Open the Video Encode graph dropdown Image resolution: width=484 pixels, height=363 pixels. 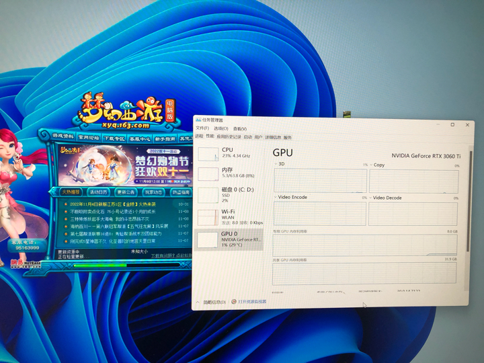coord(276,197)
